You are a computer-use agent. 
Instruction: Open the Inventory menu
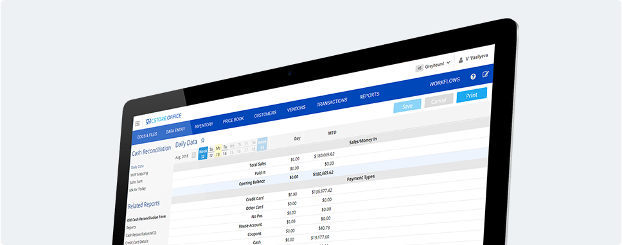(x=204, y=124)
